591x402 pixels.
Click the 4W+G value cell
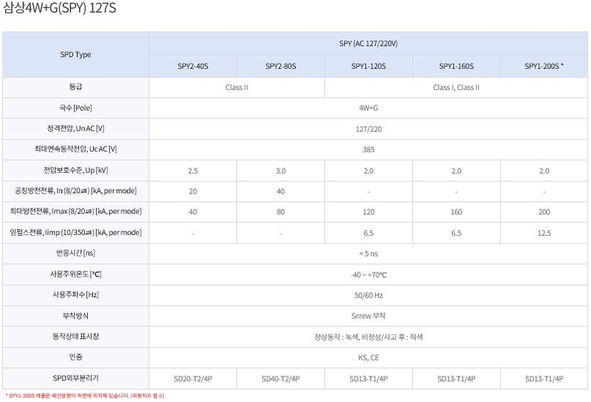[x=368, y=108]
